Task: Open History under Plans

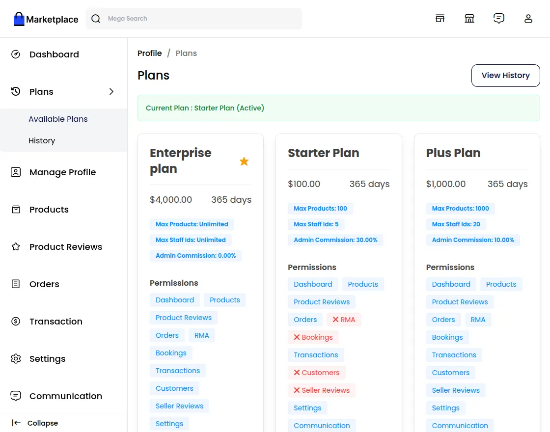Action: click(42, 141)
